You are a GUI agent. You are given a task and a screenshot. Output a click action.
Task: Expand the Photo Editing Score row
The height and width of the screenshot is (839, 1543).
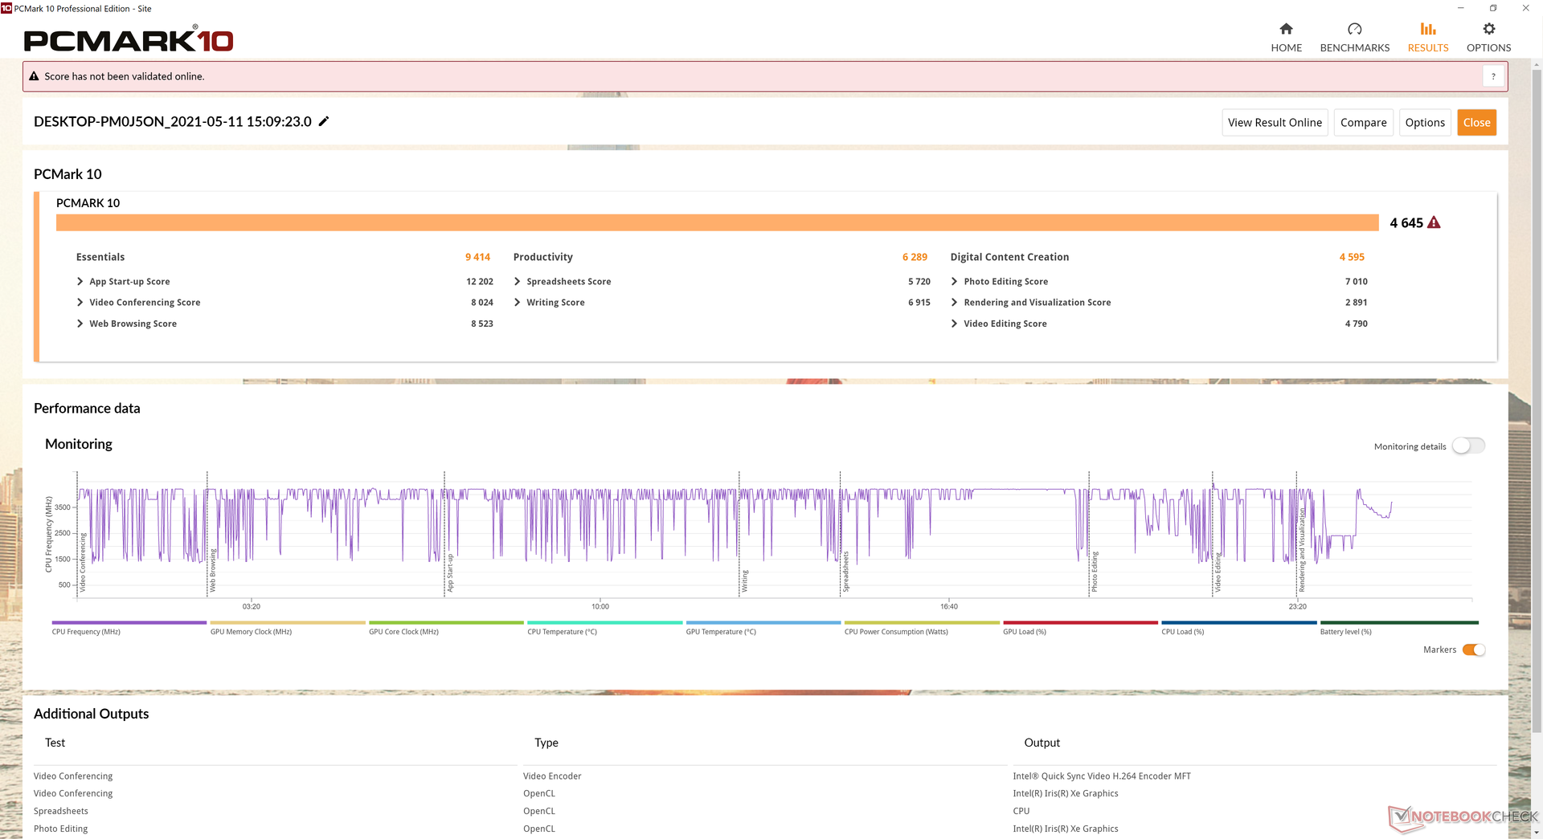coord(954,281)
